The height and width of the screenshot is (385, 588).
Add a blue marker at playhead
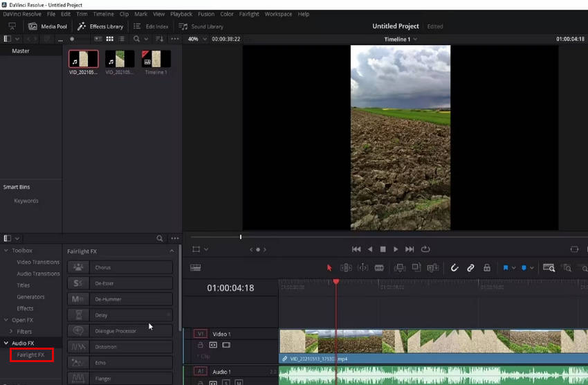coord(524,268)
